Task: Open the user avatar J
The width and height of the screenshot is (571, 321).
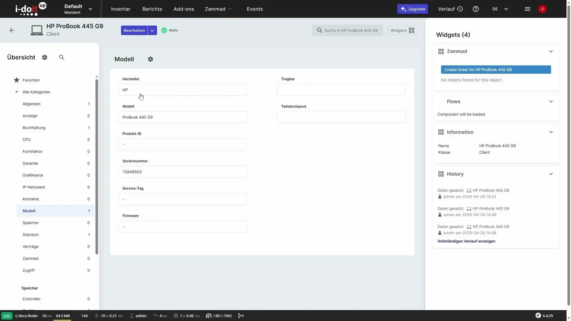Action: coord(542,9)
